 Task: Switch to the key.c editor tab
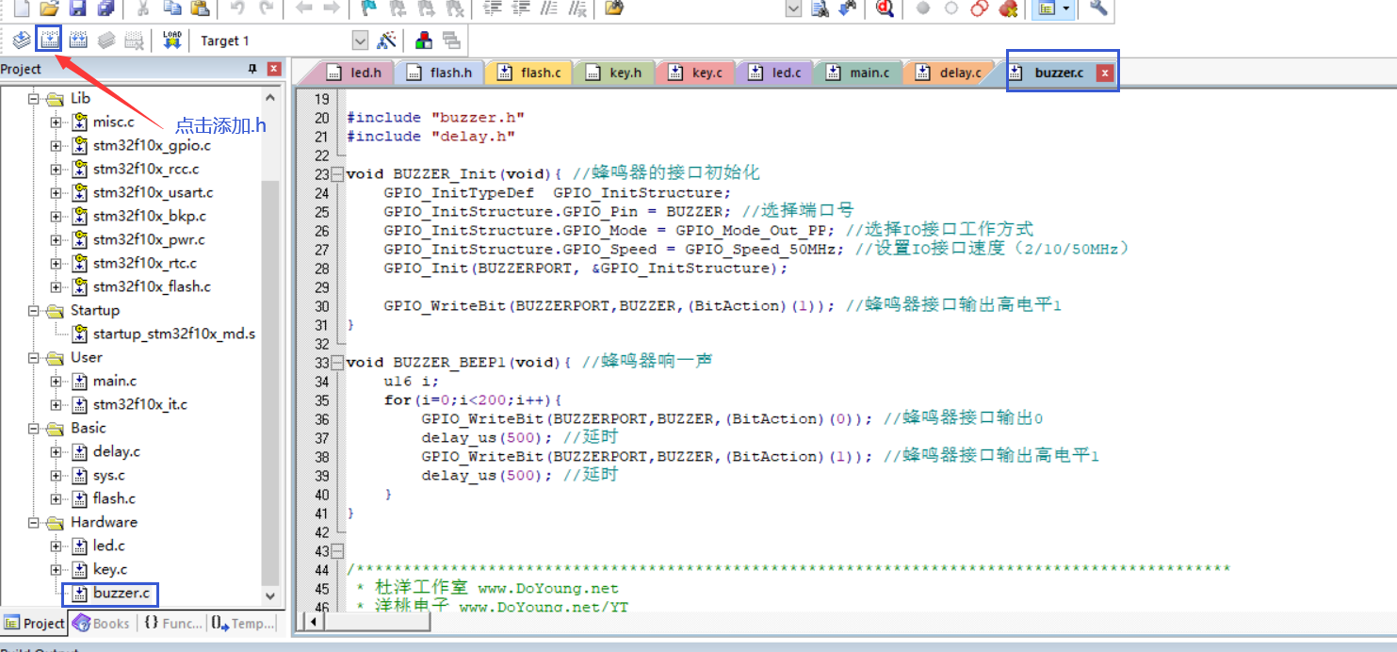[695, 73]
